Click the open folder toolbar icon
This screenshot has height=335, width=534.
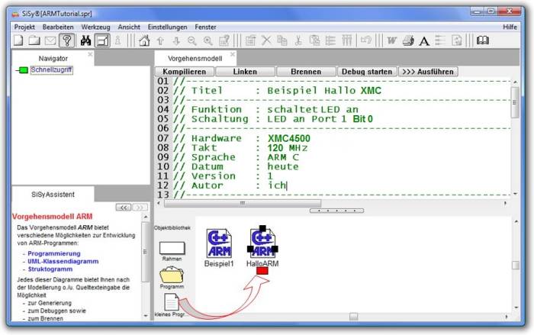pos(34,40)
